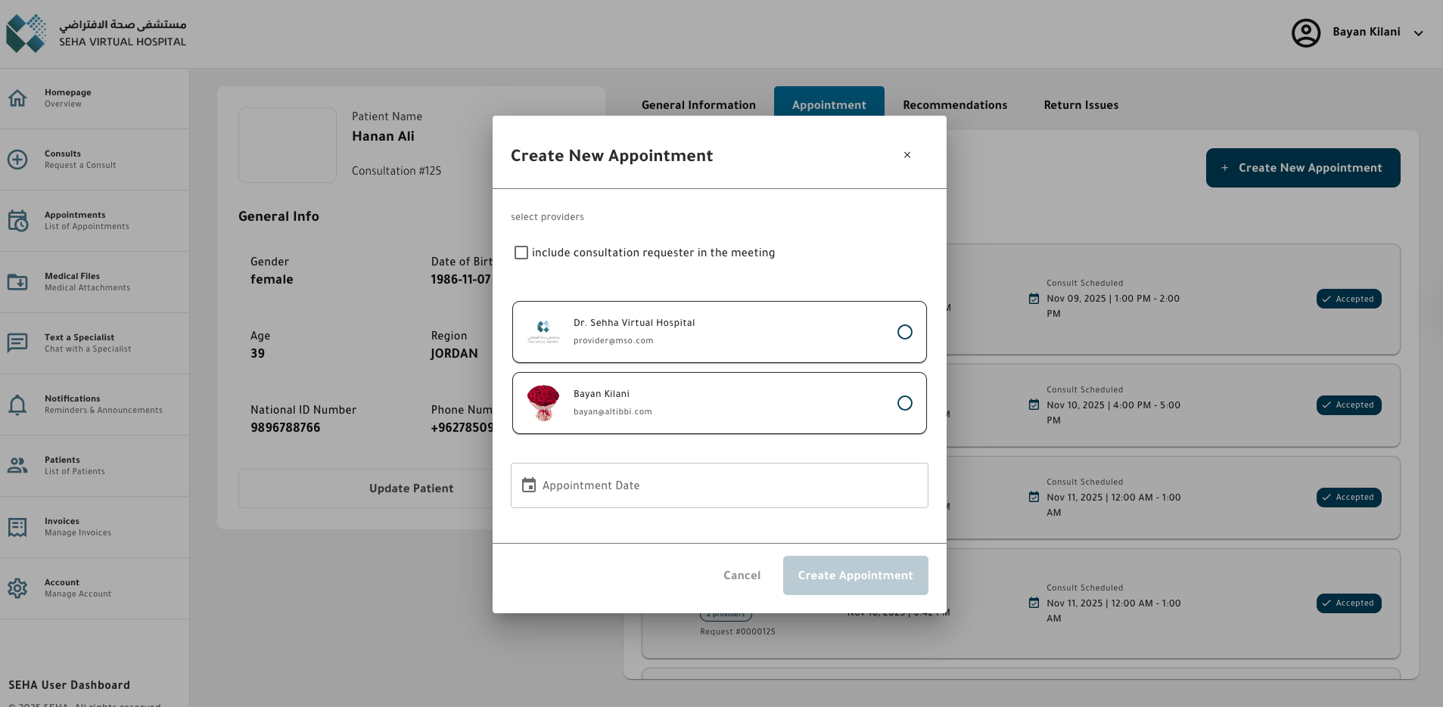1443x707 pixels.
Task: Switch to the Recommendations tab
Action: (x=954, y=105)
